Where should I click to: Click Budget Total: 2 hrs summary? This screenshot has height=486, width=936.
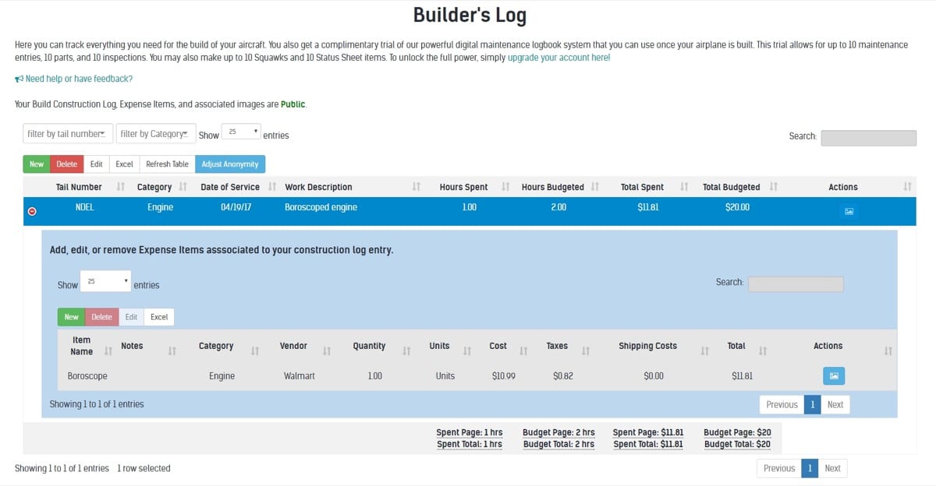coord(558,445)
